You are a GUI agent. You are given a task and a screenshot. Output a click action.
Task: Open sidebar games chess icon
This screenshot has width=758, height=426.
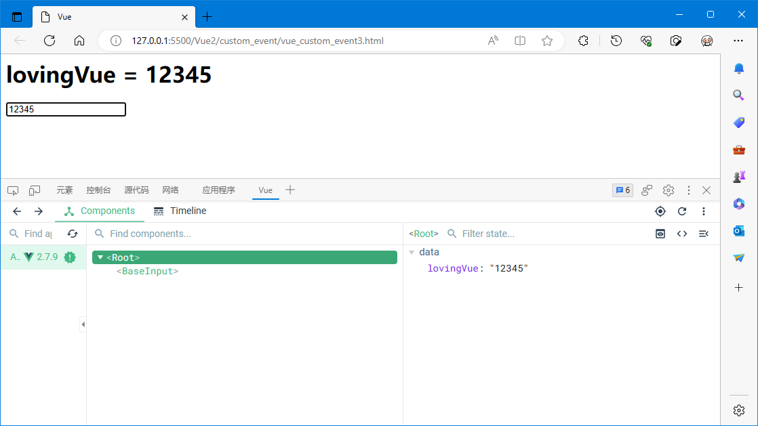tap(738, 177)
